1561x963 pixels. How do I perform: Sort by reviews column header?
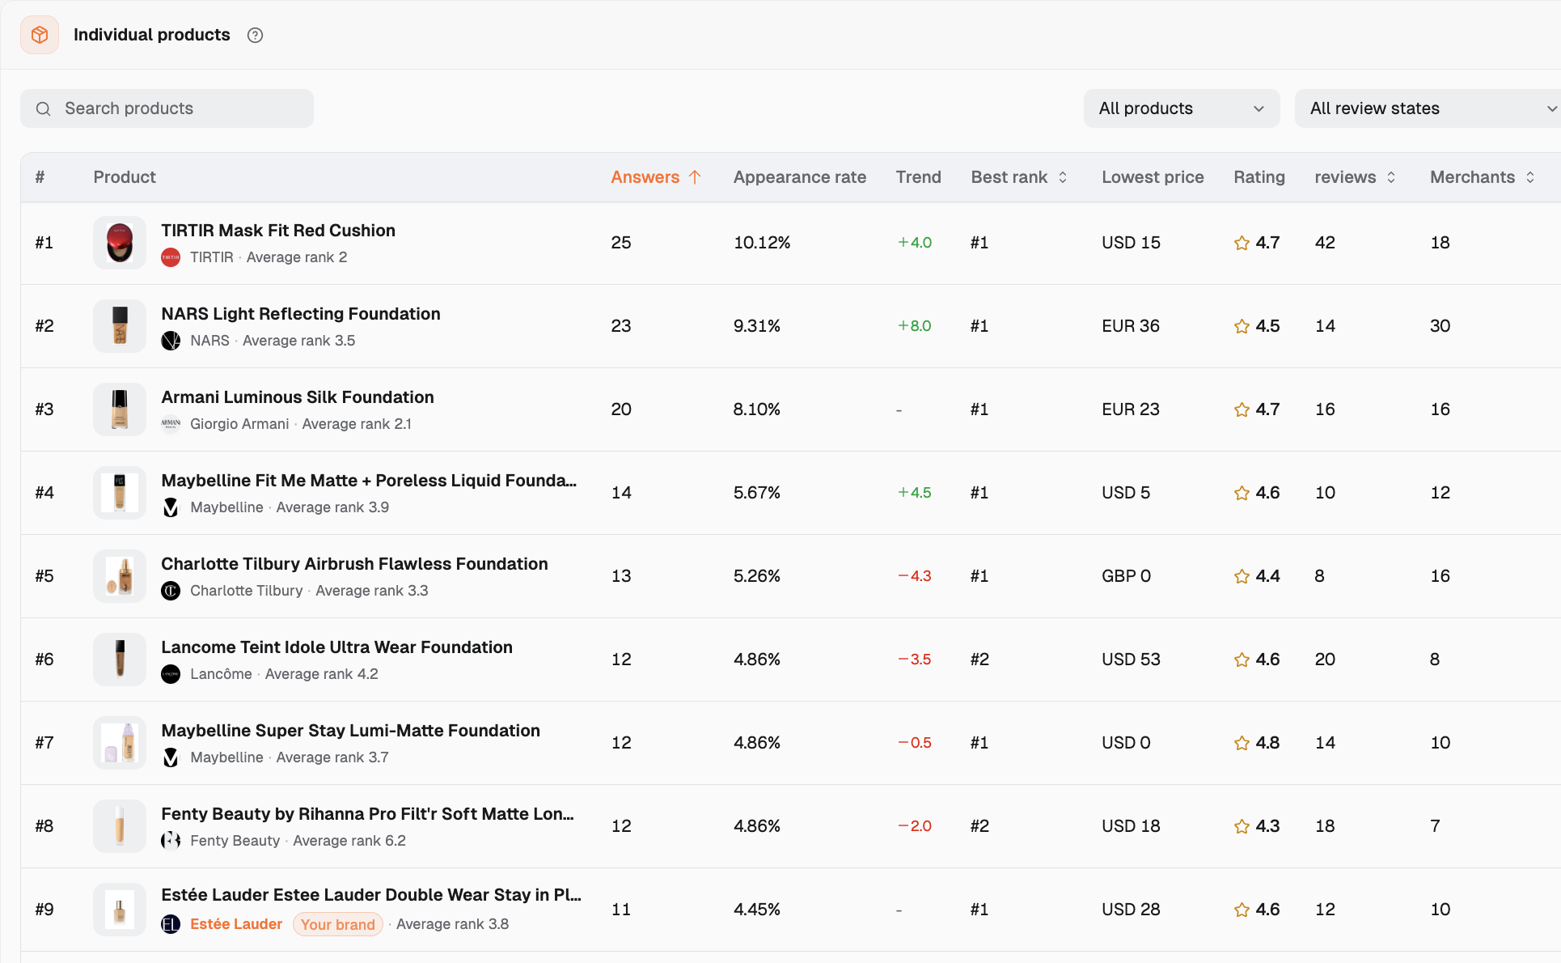point(1345,177)
